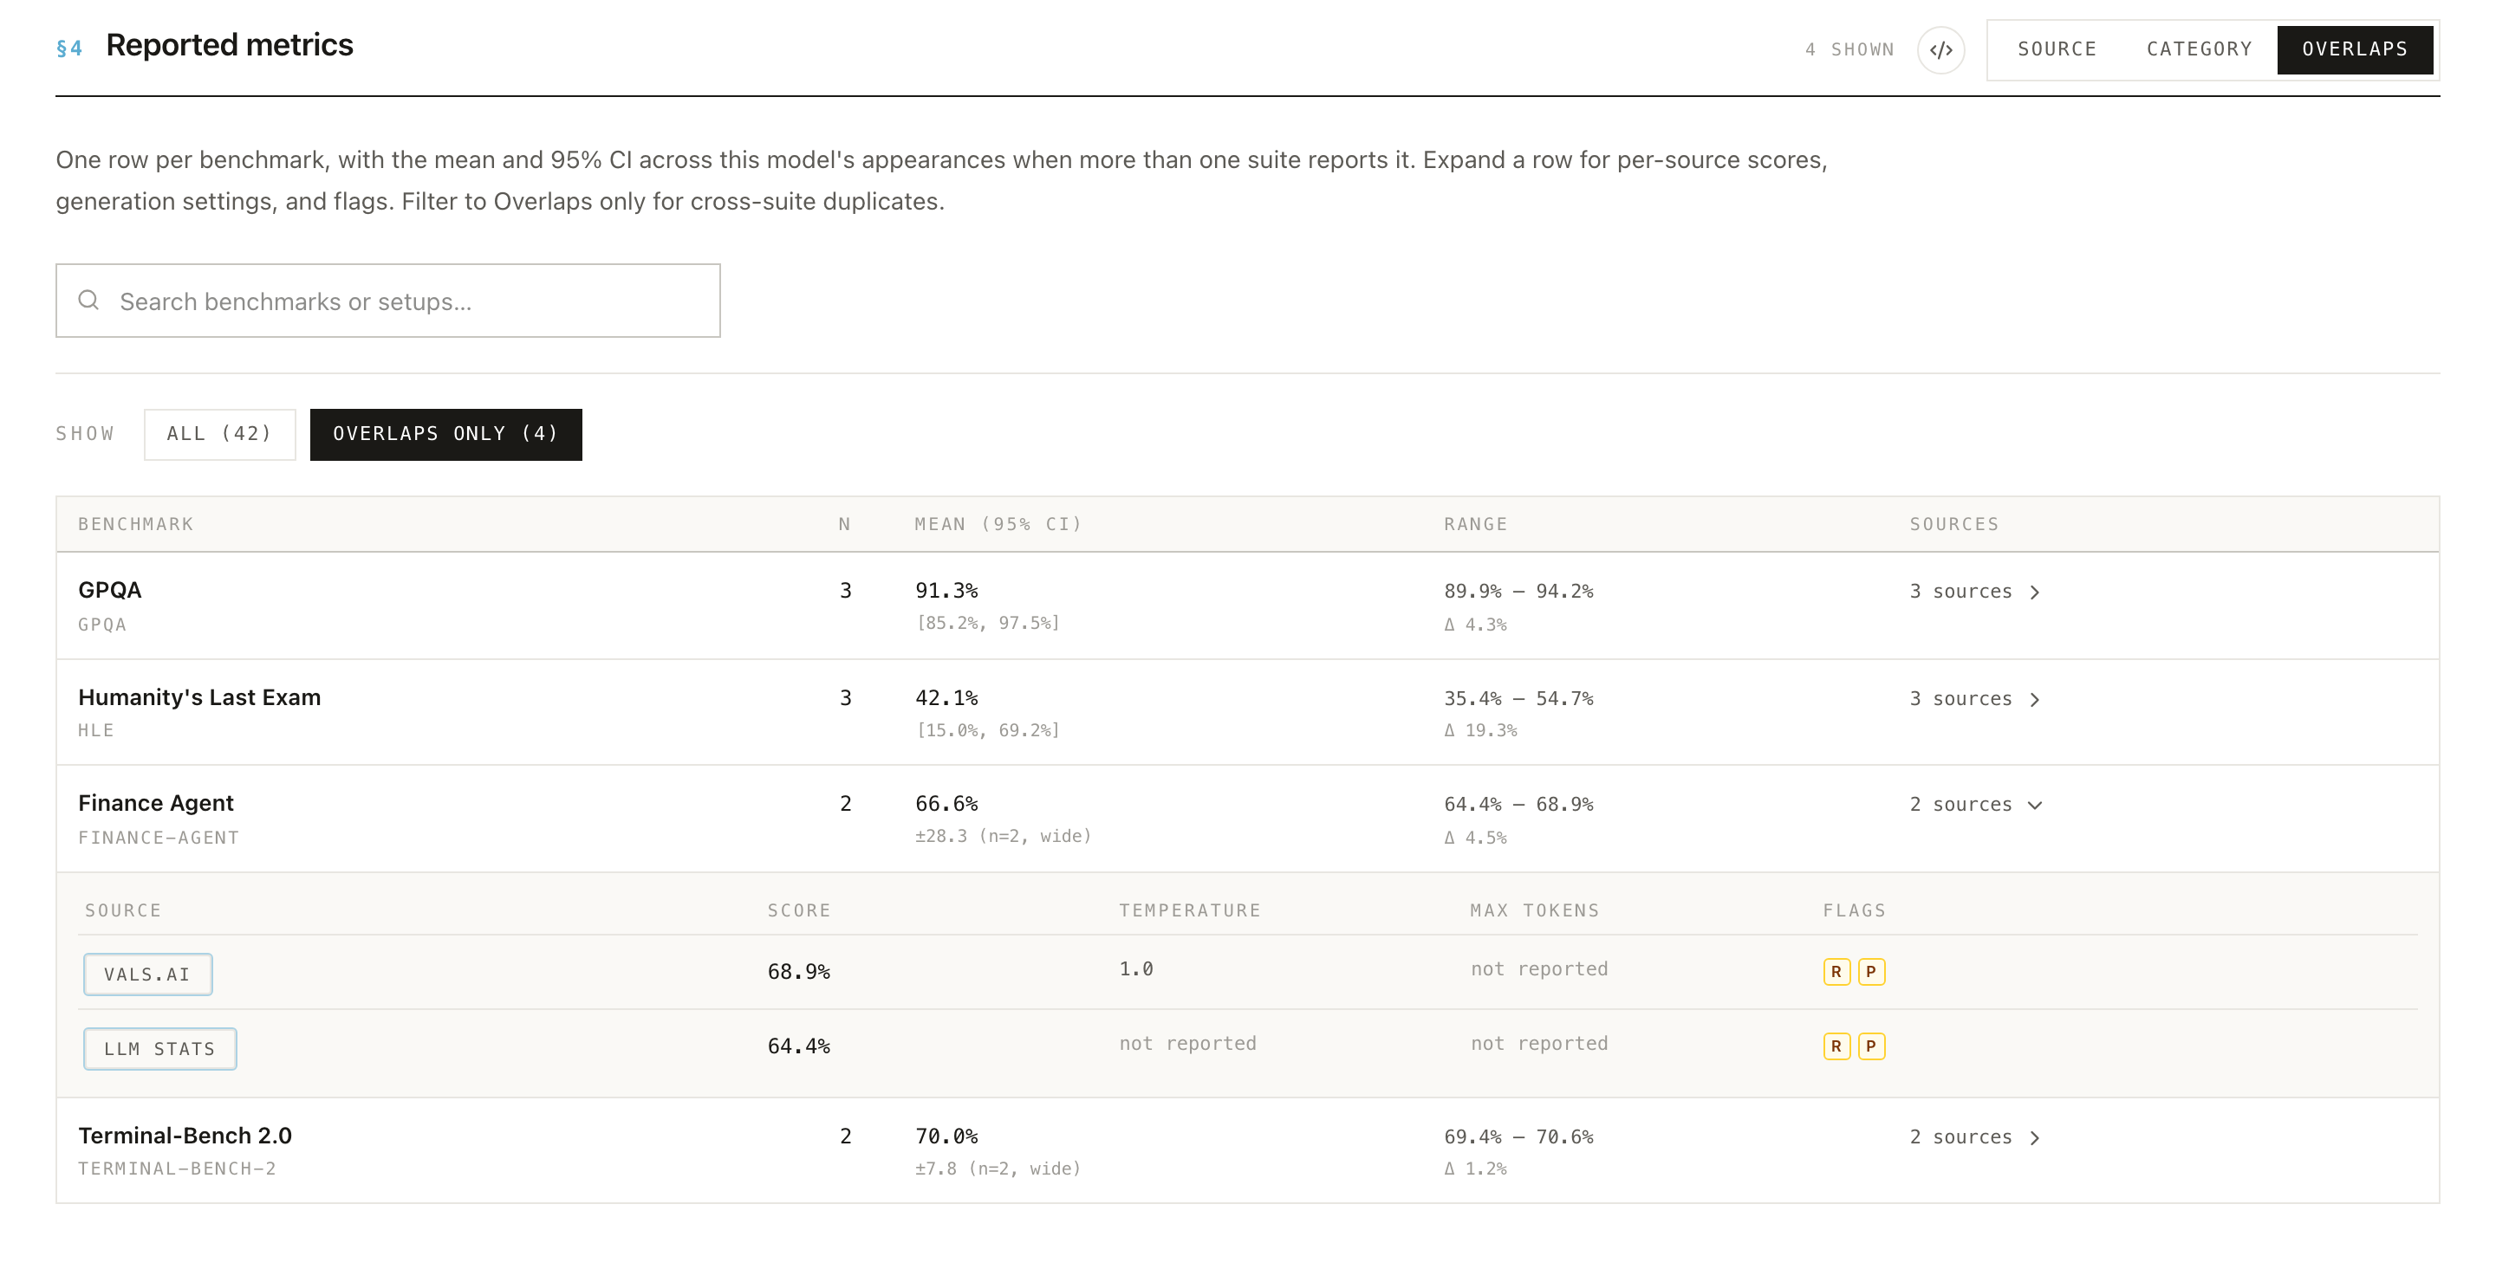Click the N column header
This screenshot has width=2496, height=1282.
845,524
